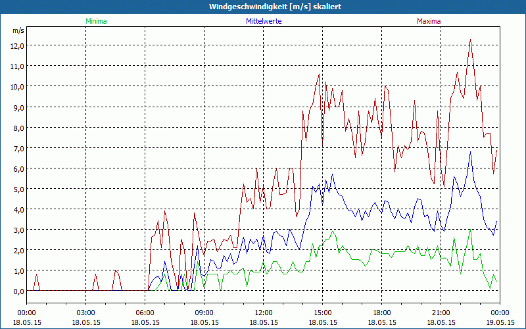The width and height of the screenshot is (526, 329).
Task: Click the blue Mittelwerte legend label
Action: 263,21
